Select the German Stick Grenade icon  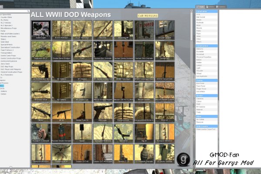click(144, 50)
